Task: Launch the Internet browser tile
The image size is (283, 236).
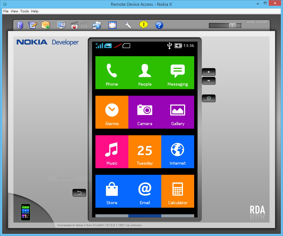Action: (x=178, y=152)
